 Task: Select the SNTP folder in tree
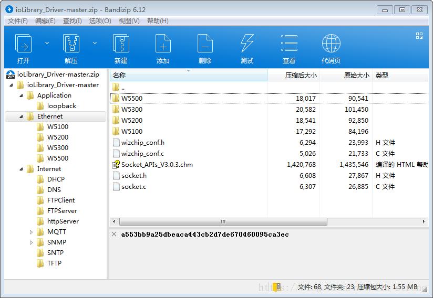[x=55, y=252]
